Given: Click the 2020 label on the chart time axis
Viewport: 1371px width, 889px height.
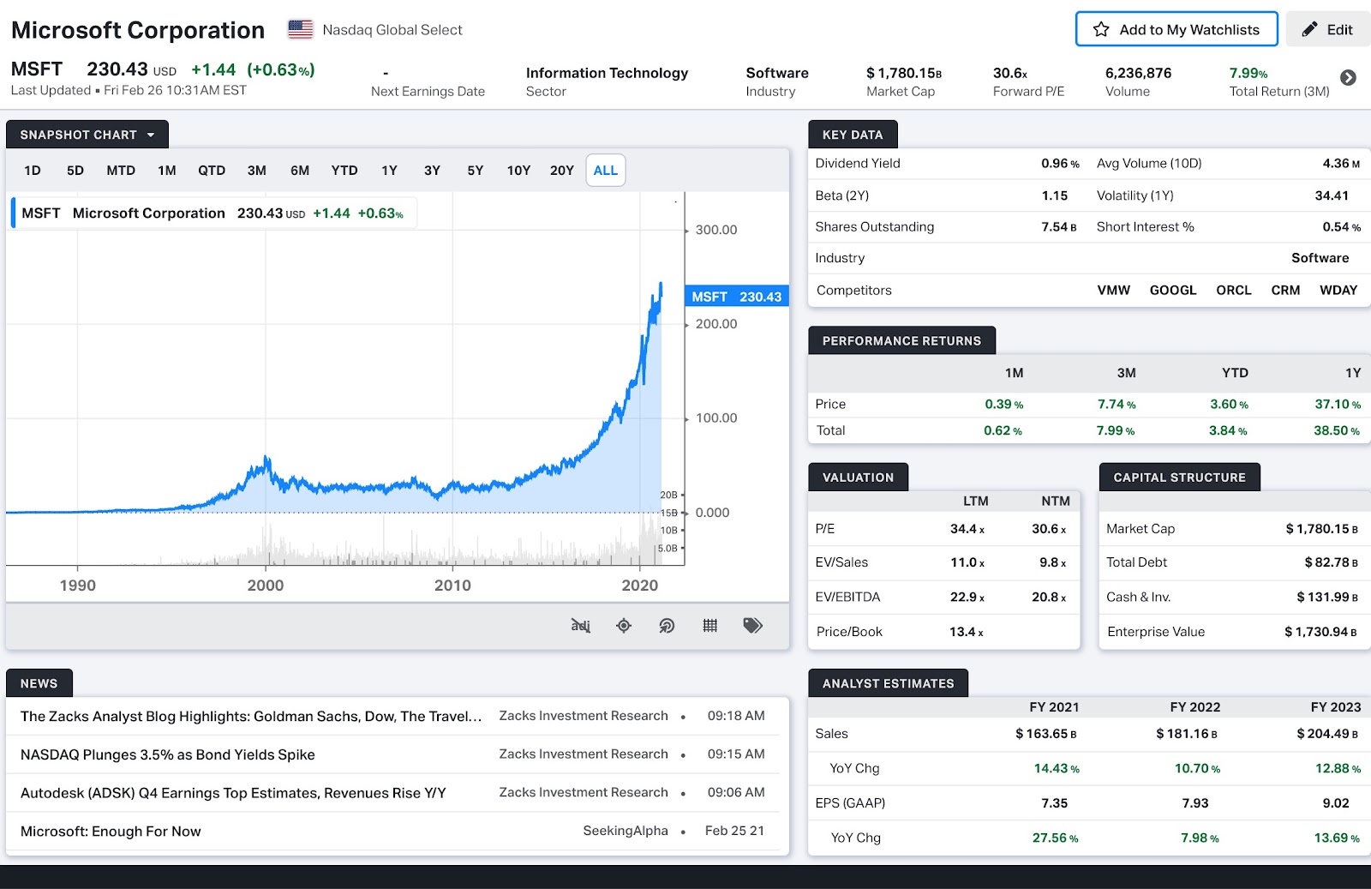Looking at the screenshot, I should (640, 586).
